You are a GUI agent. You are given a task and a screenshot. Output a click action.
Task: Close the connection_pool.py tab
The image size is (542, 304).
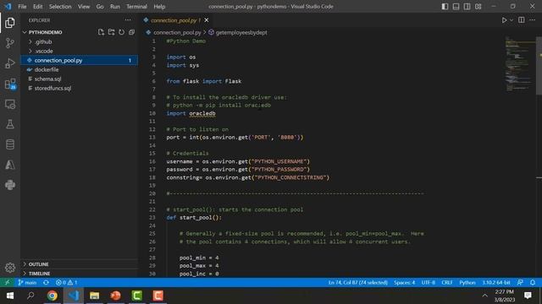tap(207, 20)
